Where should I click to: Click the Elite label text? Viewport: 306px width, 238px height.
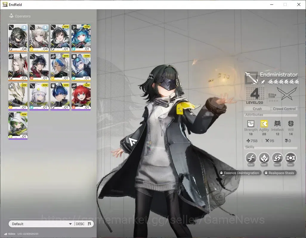click(272, 95)
